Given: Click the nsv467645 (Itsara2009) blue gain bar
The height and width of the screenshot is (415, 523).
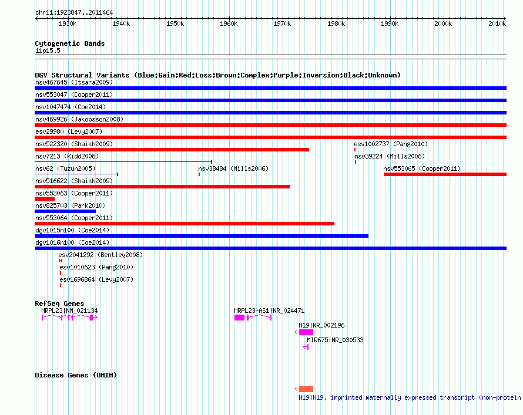Looking at the screenshot, I should pos(270,88).
